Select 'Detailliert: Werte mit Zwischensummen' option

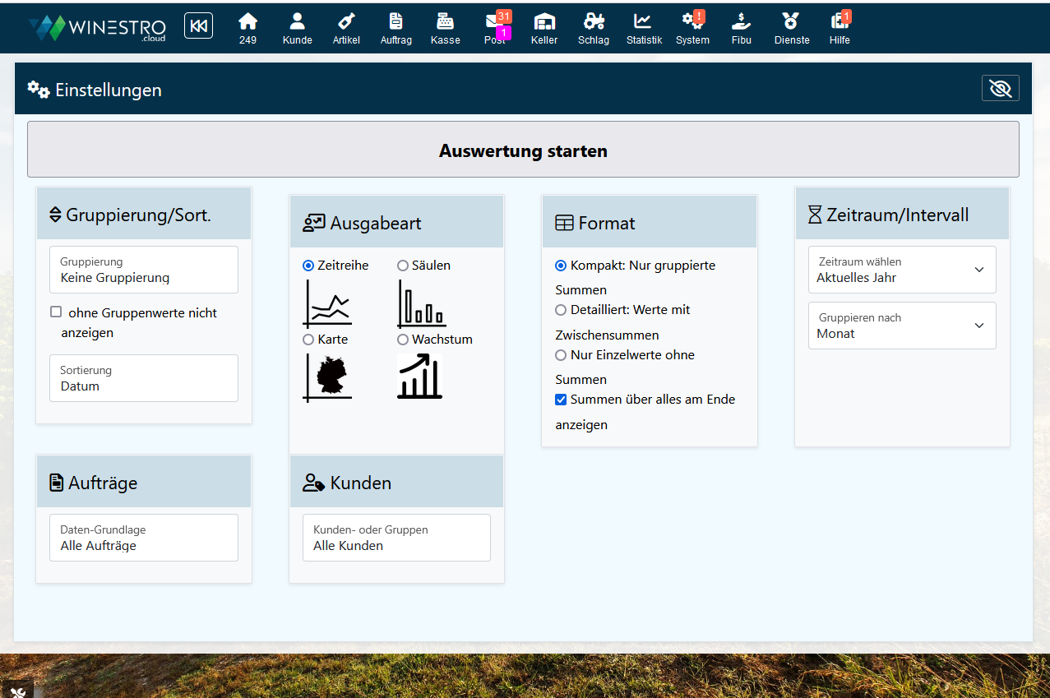point(561,310)
